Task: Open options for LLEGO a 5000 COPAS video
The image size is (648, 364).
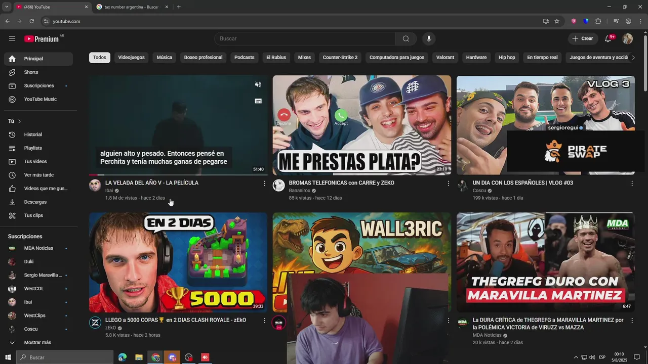Action: click(x=264, y=321)
